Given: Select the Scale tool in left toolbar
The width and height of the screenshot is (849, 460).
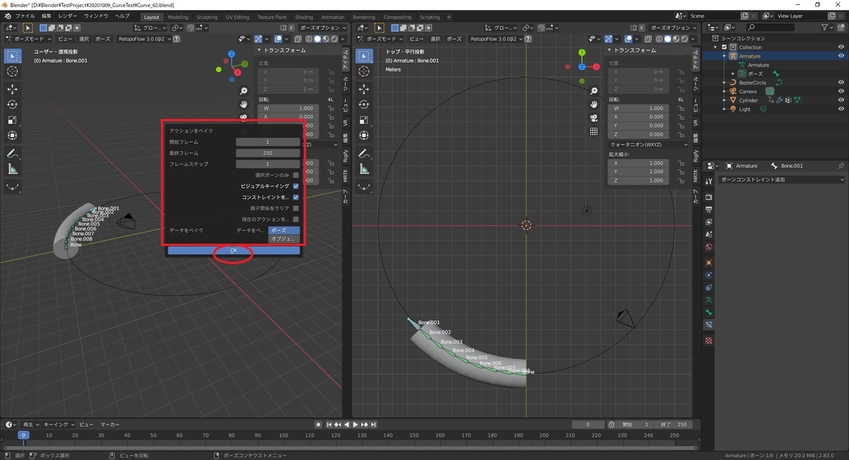Looking at the screenshot, I should tap(13, 120).
